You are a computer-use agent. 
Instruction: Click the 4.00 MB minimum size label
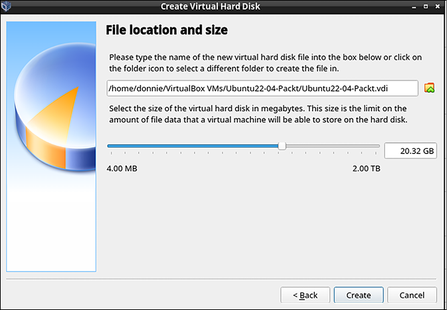122,168
